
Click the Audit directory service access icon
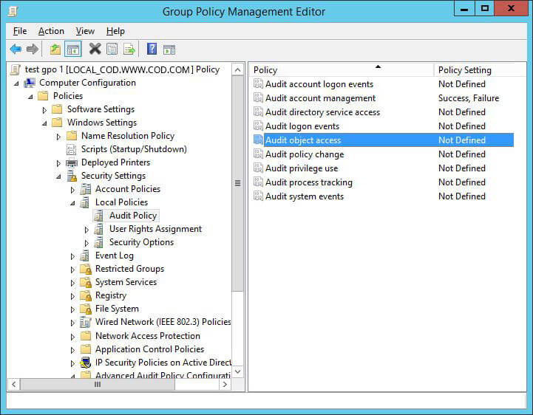click(x=258, y=112)
